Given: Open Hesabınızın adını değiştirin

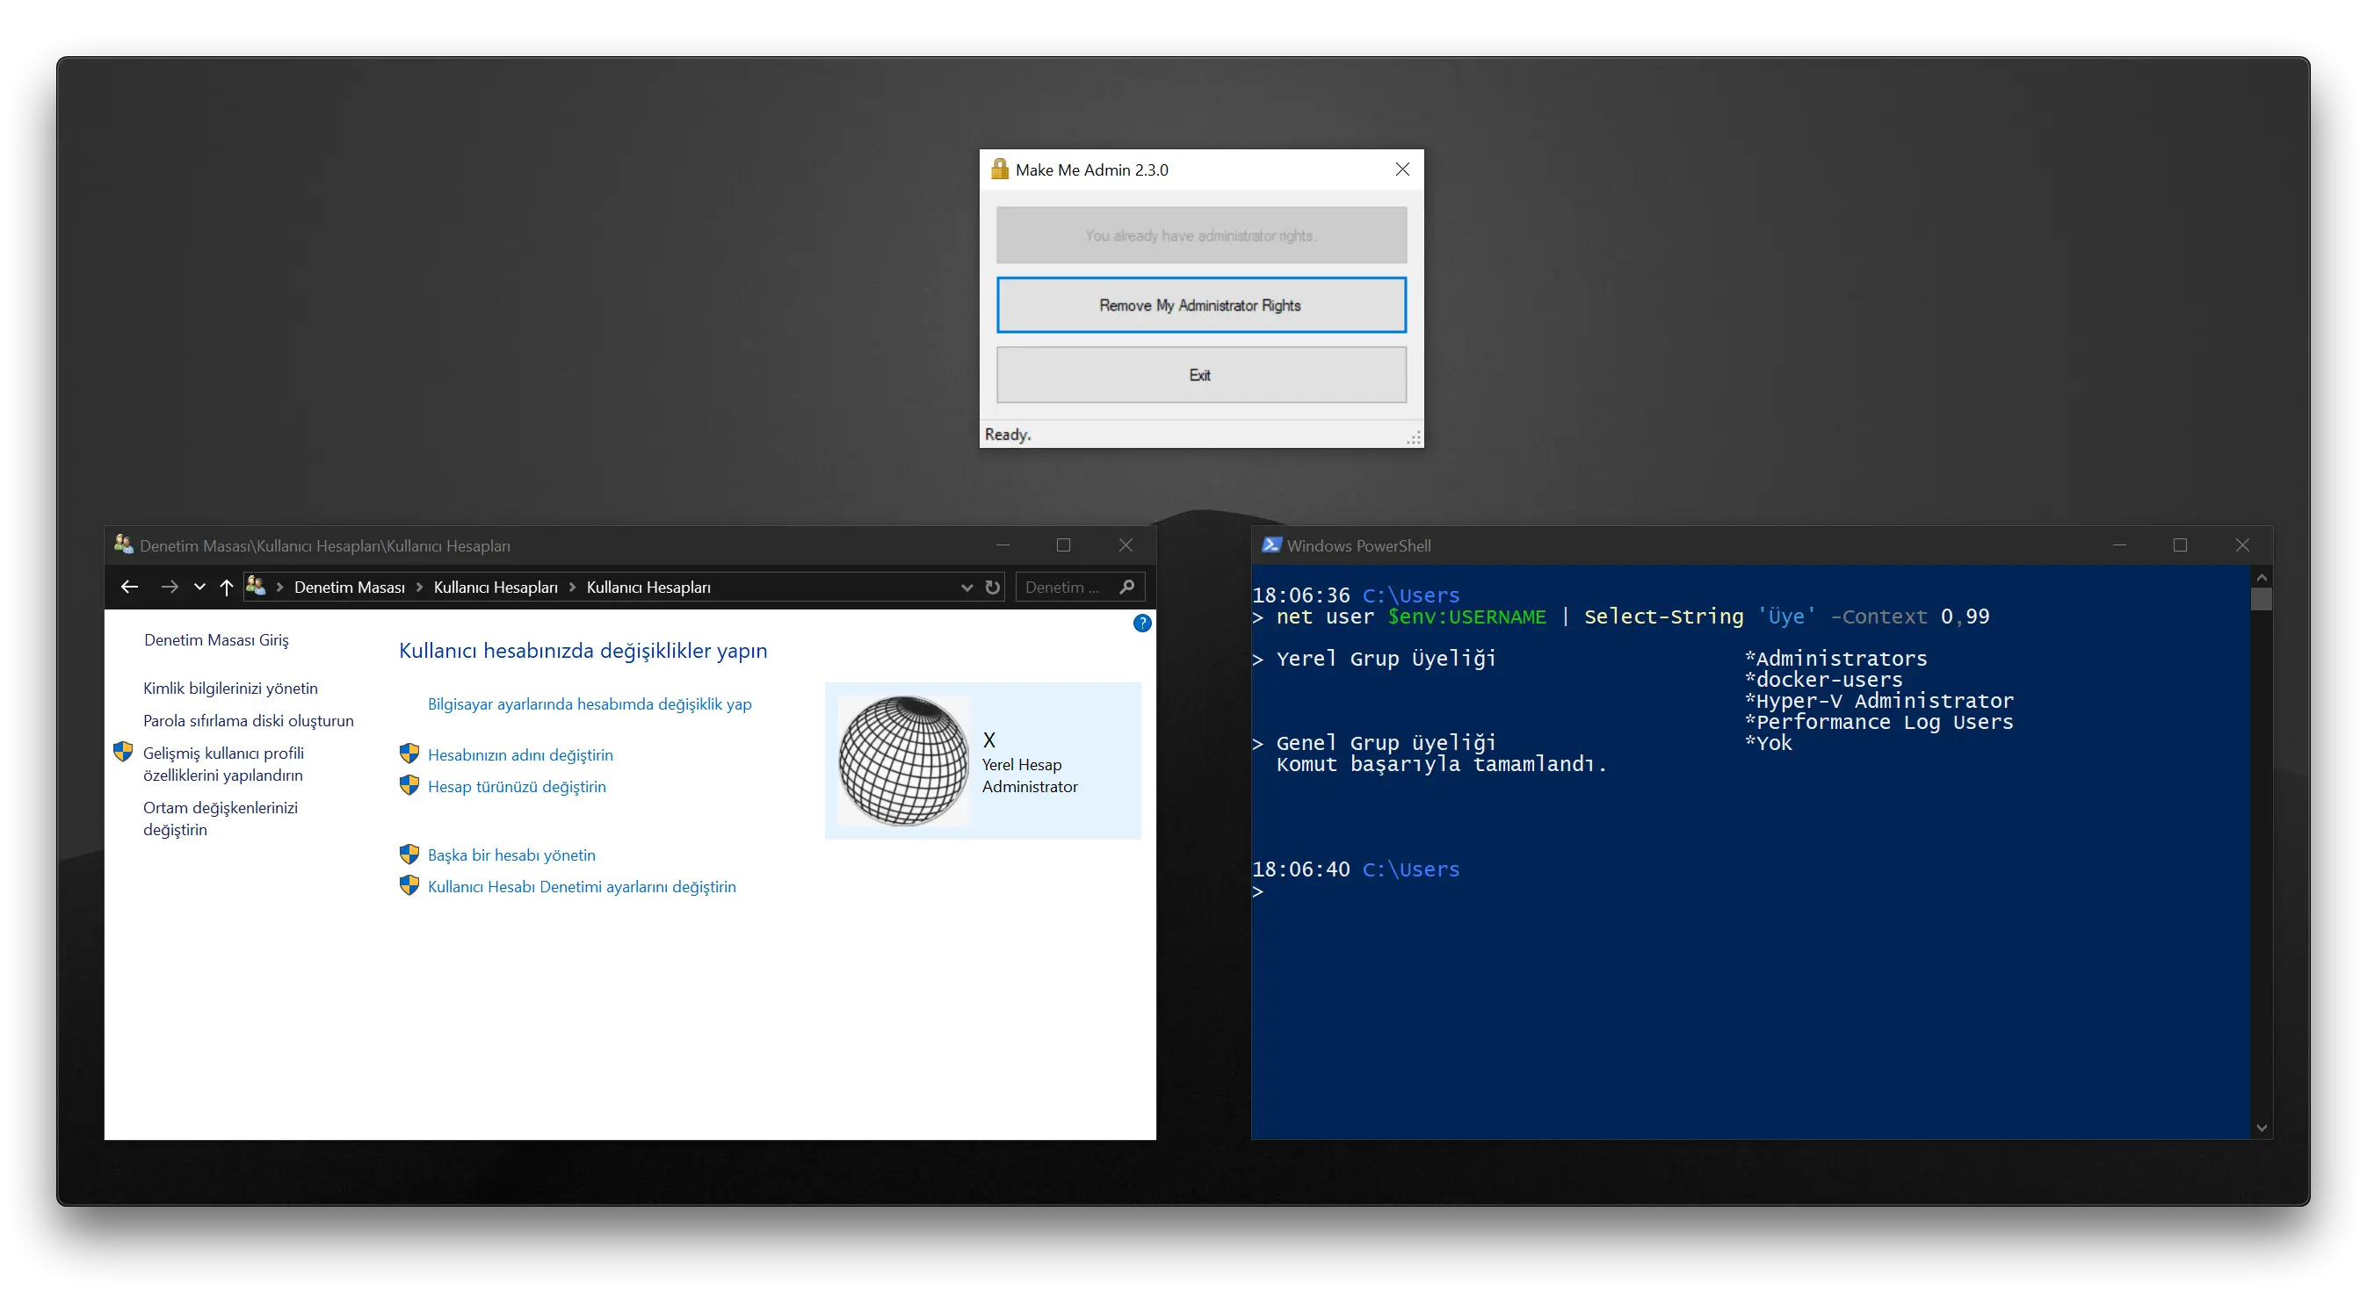Looking at the screenshot, I should click(x=520, y=754).
